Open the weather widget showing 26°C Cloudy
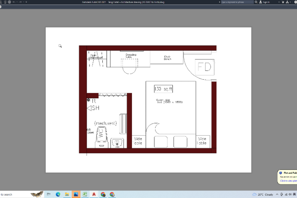This screenshot has height=198, width=297. tap(263, 194)
